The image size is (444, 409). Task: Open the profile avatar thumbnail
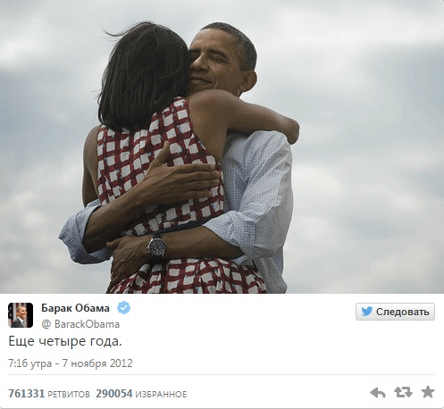pyautogui.click(x=21, y=315)
